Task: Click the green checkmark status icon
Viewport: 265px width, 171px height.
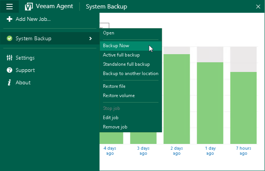Action: 9,38
